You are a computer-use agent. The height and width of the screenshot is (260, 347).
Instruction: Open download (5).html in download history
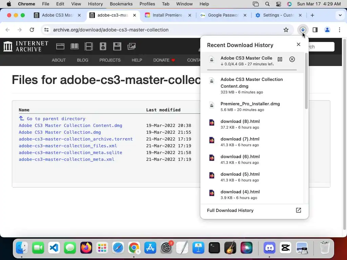(x=252, y=177)
